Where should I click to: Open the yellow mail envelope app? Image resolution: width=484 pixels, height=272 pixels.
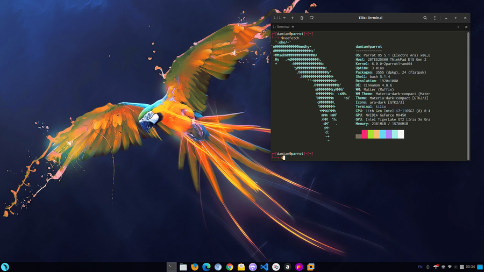tap(241, 267)
